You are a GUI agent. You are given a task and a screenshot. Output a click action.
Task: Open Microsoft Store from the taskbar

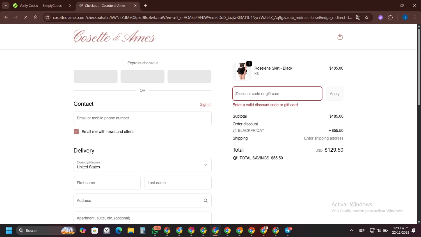pyautogui.click(x=95, y=231)
